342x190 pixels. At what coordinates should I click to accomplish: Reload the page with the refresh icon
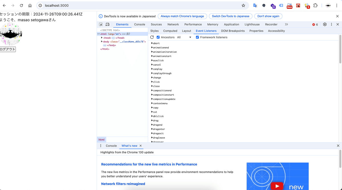tap(21, 5)
